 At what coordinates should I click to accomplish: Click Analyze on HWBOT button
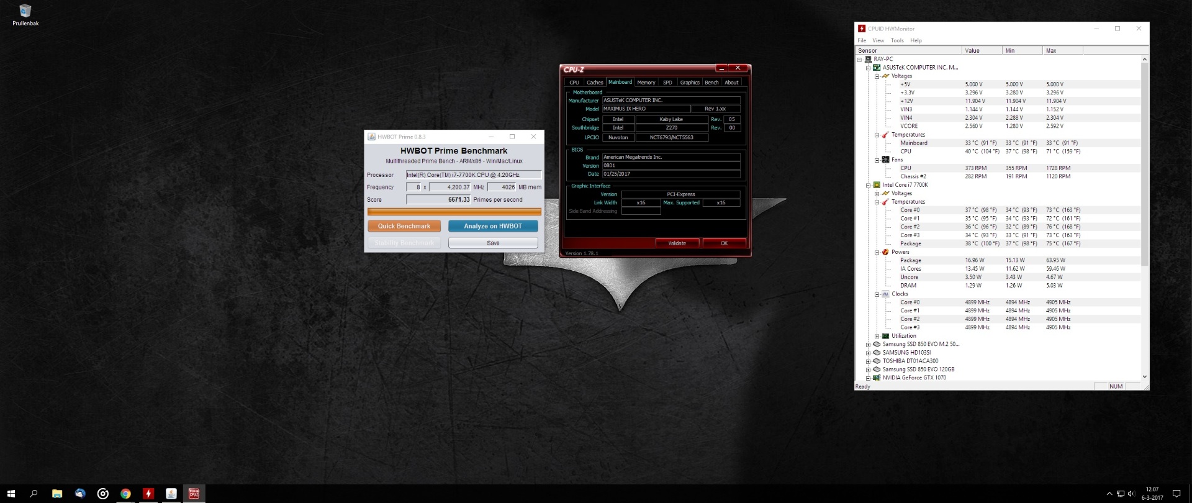click(x=493, y=226)
